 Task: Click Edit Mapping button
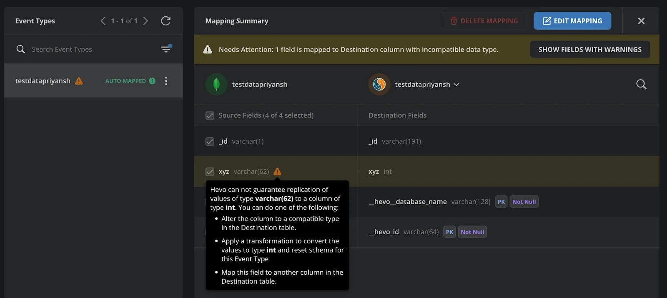pyautogui.click(x=572, y=21)
